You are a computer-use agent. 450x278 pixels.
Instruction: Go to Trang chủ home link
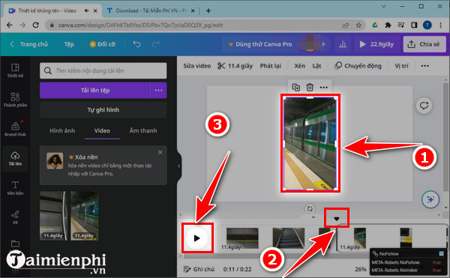click(29, 44)
